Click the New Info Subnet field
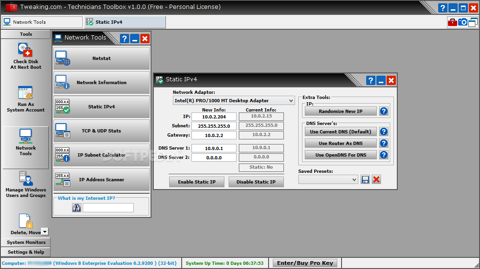The width and height of the screenshot is (480, 269). [214, 126]
